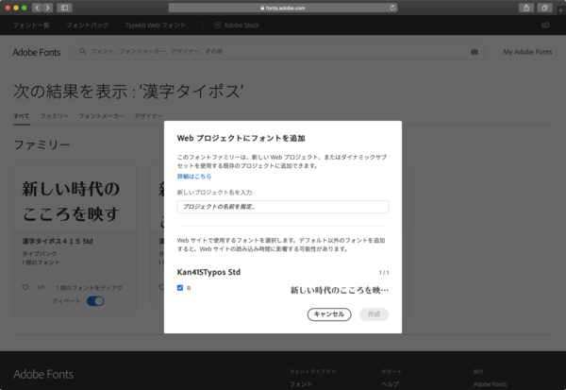
Task: Click the Safari forward navigation arrow
Action: pyautogui.click(x=48, y=8)
